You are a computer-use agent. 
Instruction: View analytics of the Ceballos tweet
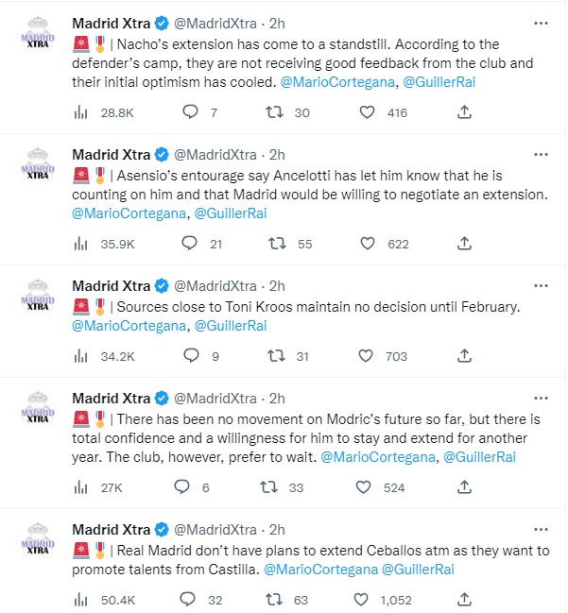81,599
